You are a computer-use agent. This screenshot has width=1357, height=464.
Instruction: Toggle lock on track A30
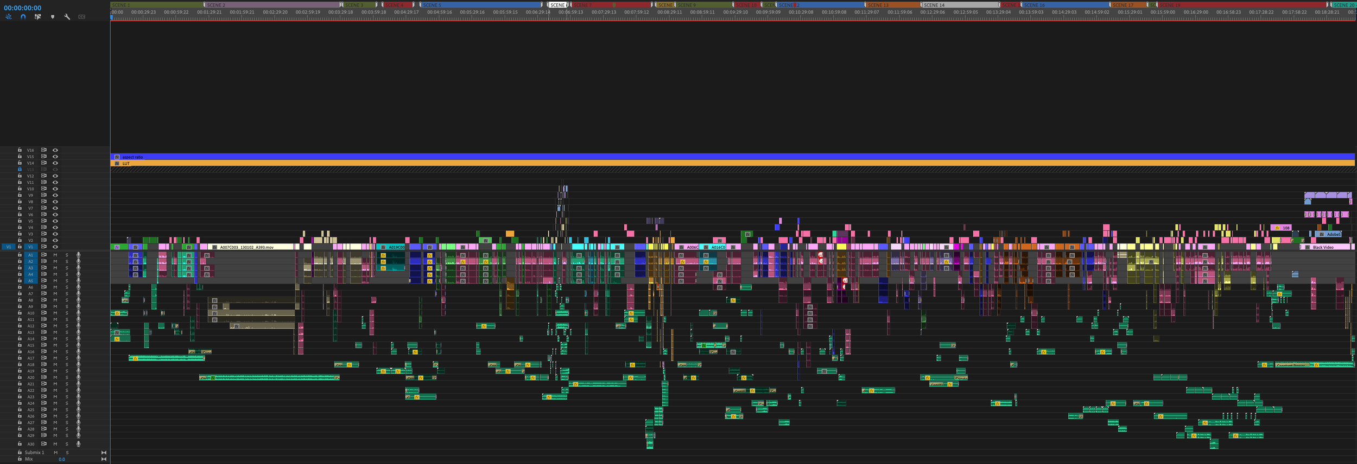tap(20, 444)
